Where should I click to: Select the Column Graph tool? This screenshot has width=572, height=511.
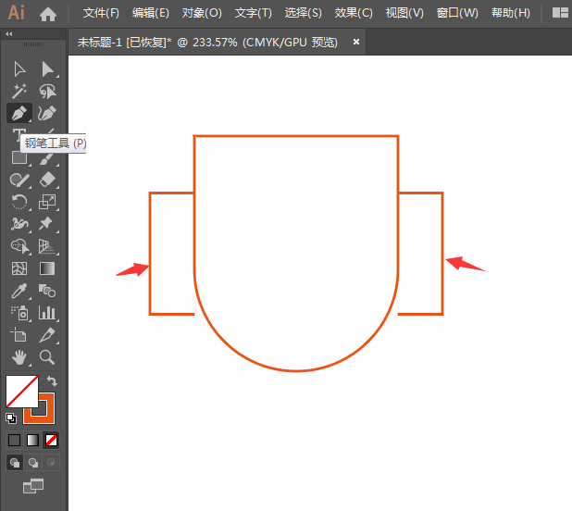48,313
